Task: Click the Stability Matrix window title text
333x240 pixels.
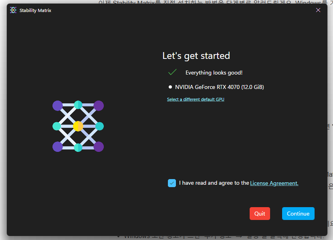Action: point(35,10)
